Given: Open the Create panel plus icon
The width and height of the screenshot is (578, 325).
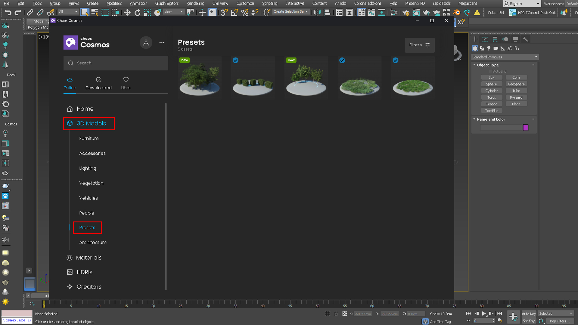Looking at the screenshot, I should [475, 39].
